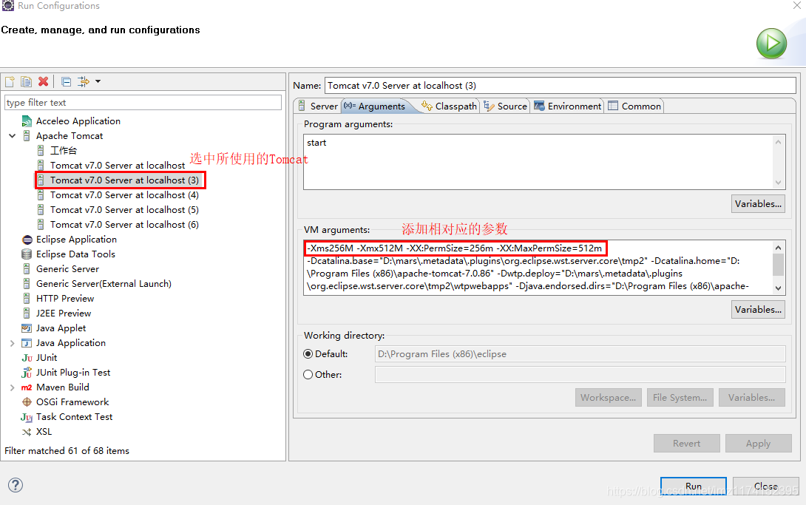
Task: Select the Default working directory option
Action: [307, 353]
